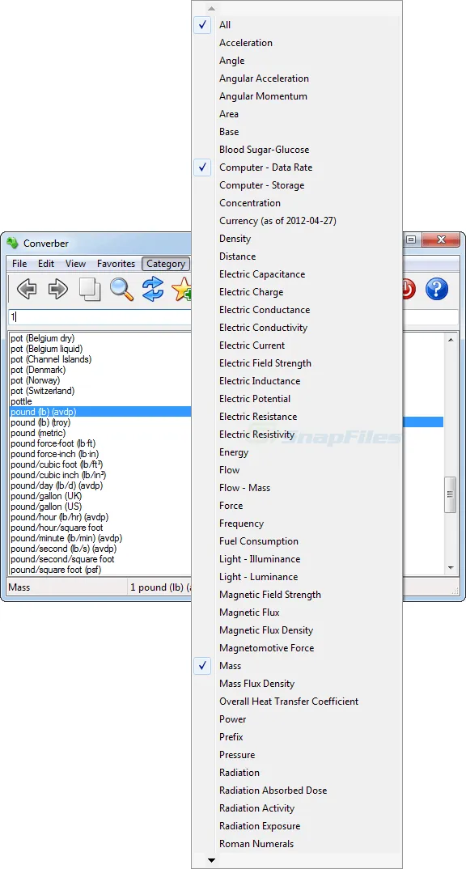Open the magnifier Search tool

tap(121, 290)
